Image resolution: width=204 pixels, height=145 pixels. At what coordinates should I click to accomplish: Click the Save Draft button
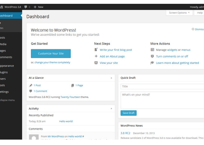[128, 113]
